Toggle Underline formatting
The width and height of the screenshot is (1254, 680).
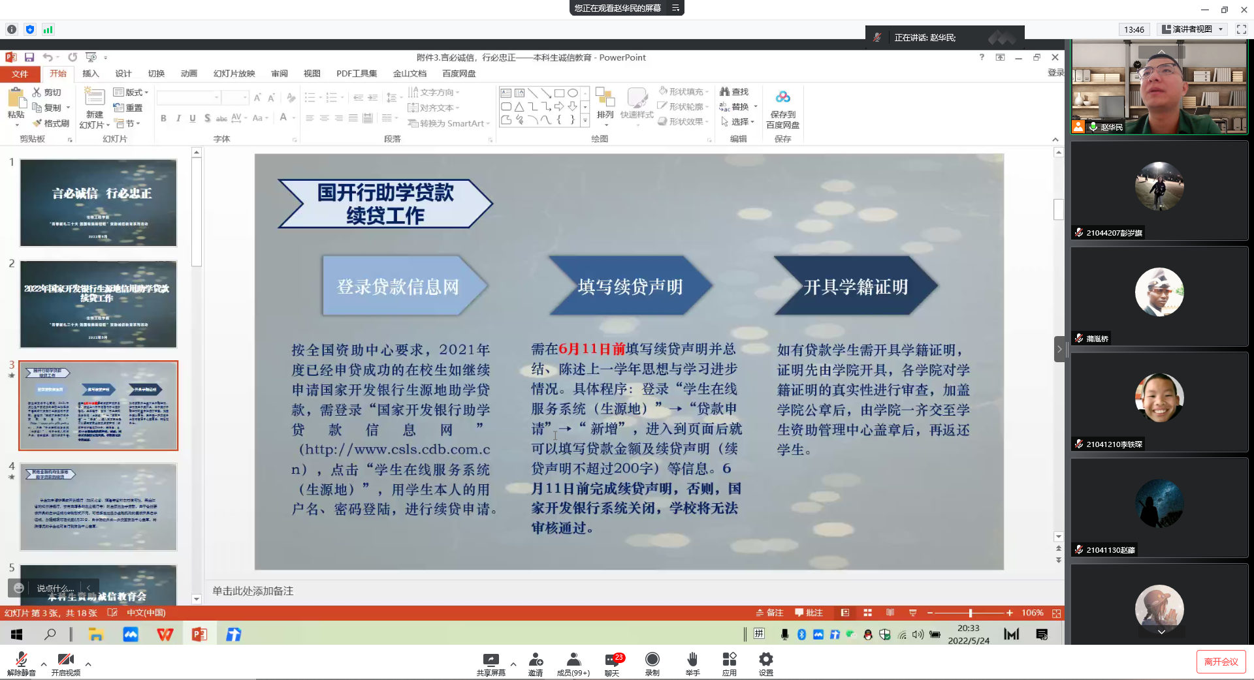(192, 118)
